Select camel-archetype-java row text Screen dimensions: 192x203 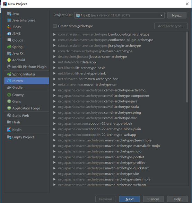pos(97,101)
